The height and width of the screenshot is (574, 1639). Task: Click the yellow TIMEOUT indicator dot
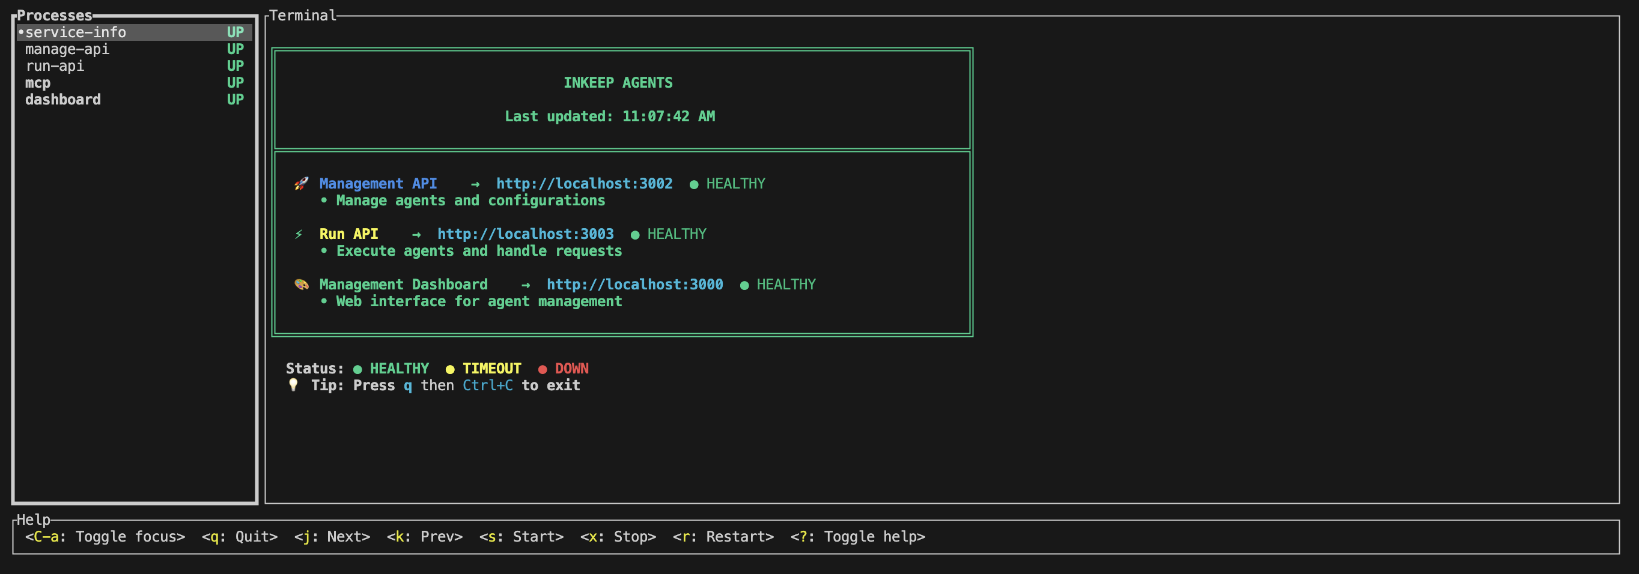point(451,368)
